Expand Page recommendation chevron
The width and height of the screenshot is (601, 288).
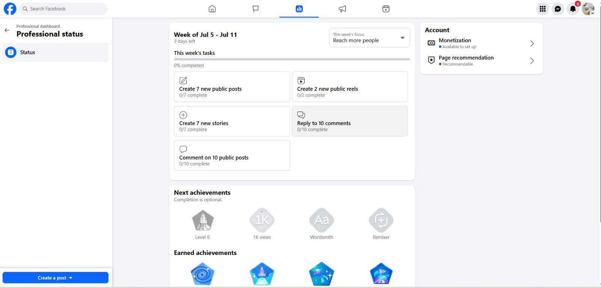[532, 60]
